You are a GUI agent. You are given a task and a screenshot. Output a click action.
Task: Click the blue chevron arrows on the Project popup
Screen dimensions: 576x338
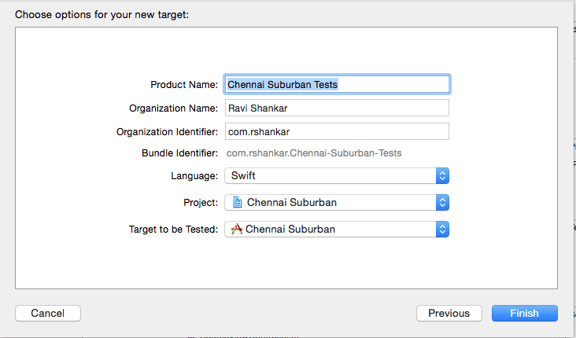click(442, 203)
